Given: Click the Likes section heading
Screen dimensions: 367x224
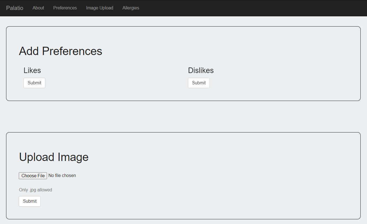Looking at the screenshot, I should click(32, 71).
